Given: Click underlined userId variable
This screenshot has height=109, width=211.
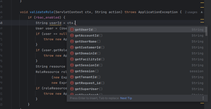Looking at the screenshot, I should [55, 23].
